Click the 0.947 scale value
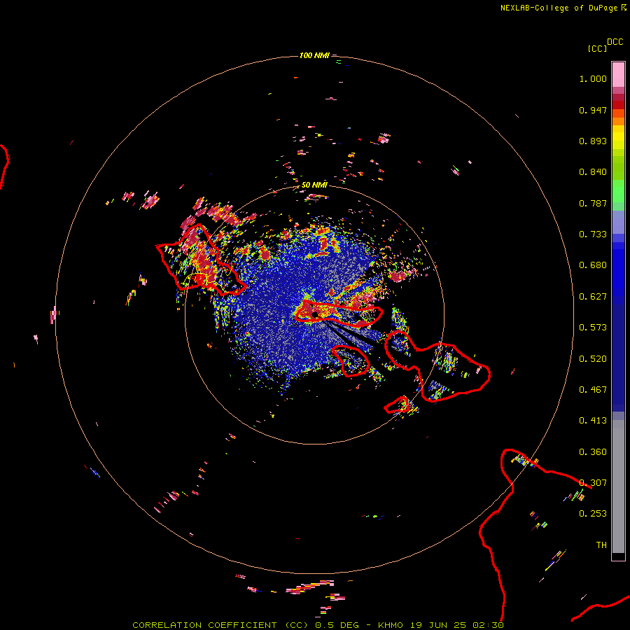Screen dimensions: 630x630 (593, 110)
